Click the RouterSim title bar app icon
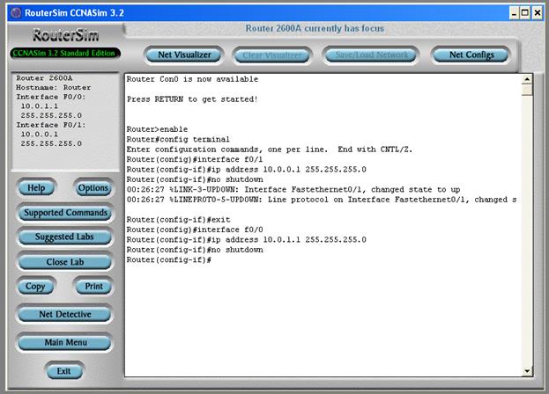This screenshot has height=394, width=549. (11, 12)
